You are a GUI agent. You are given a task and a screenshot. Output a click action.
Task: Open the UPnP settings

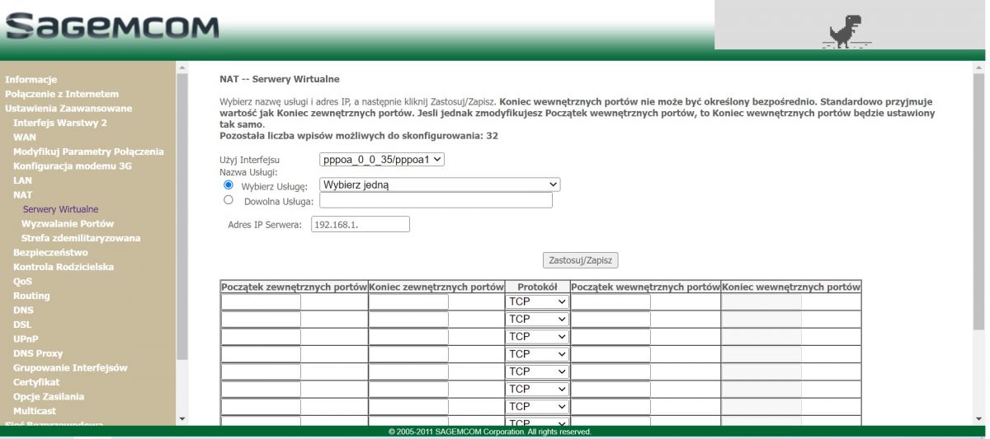[x=26, y=339]
